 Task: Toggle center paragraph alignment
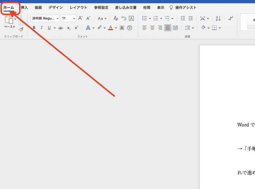coord(152,28)
